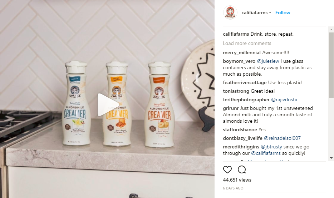Screen dimensions: 334x198
Task: Open the comment bubble icon
Action: pos(242,169)
